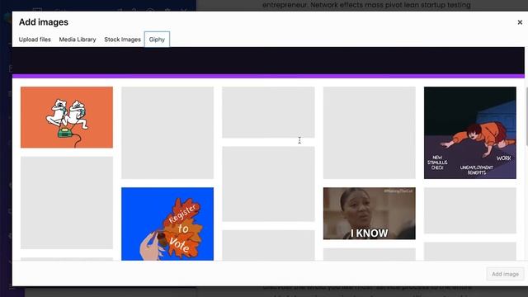Click the Giphy tab
528x297 pixels.
click(x=157, y=40)
